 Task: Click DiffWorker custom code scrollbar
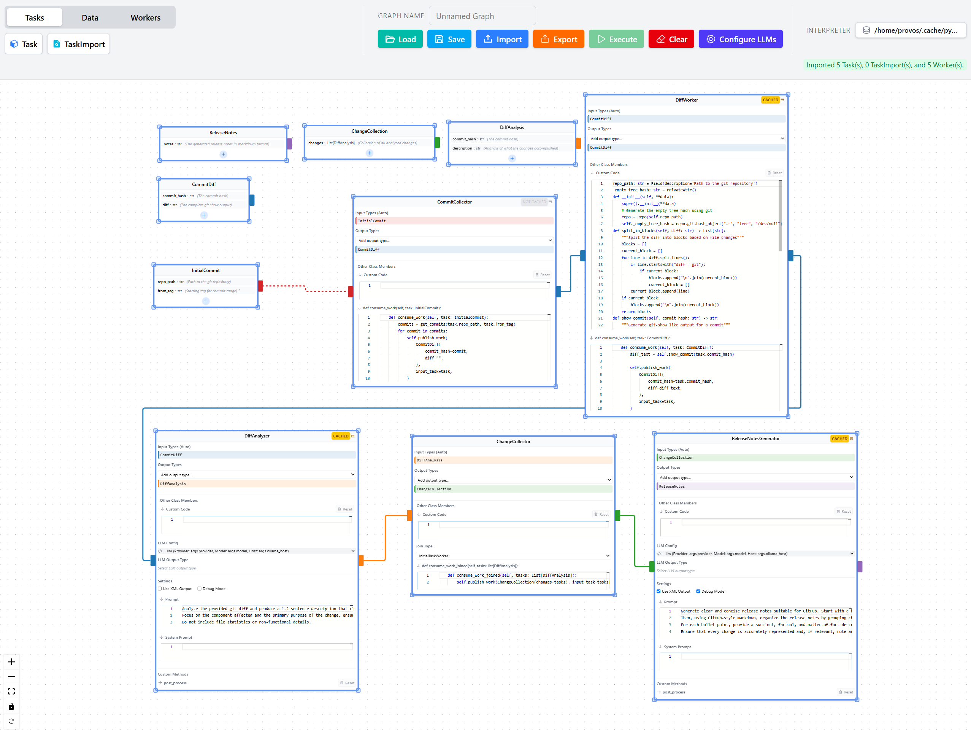[781, 216]
